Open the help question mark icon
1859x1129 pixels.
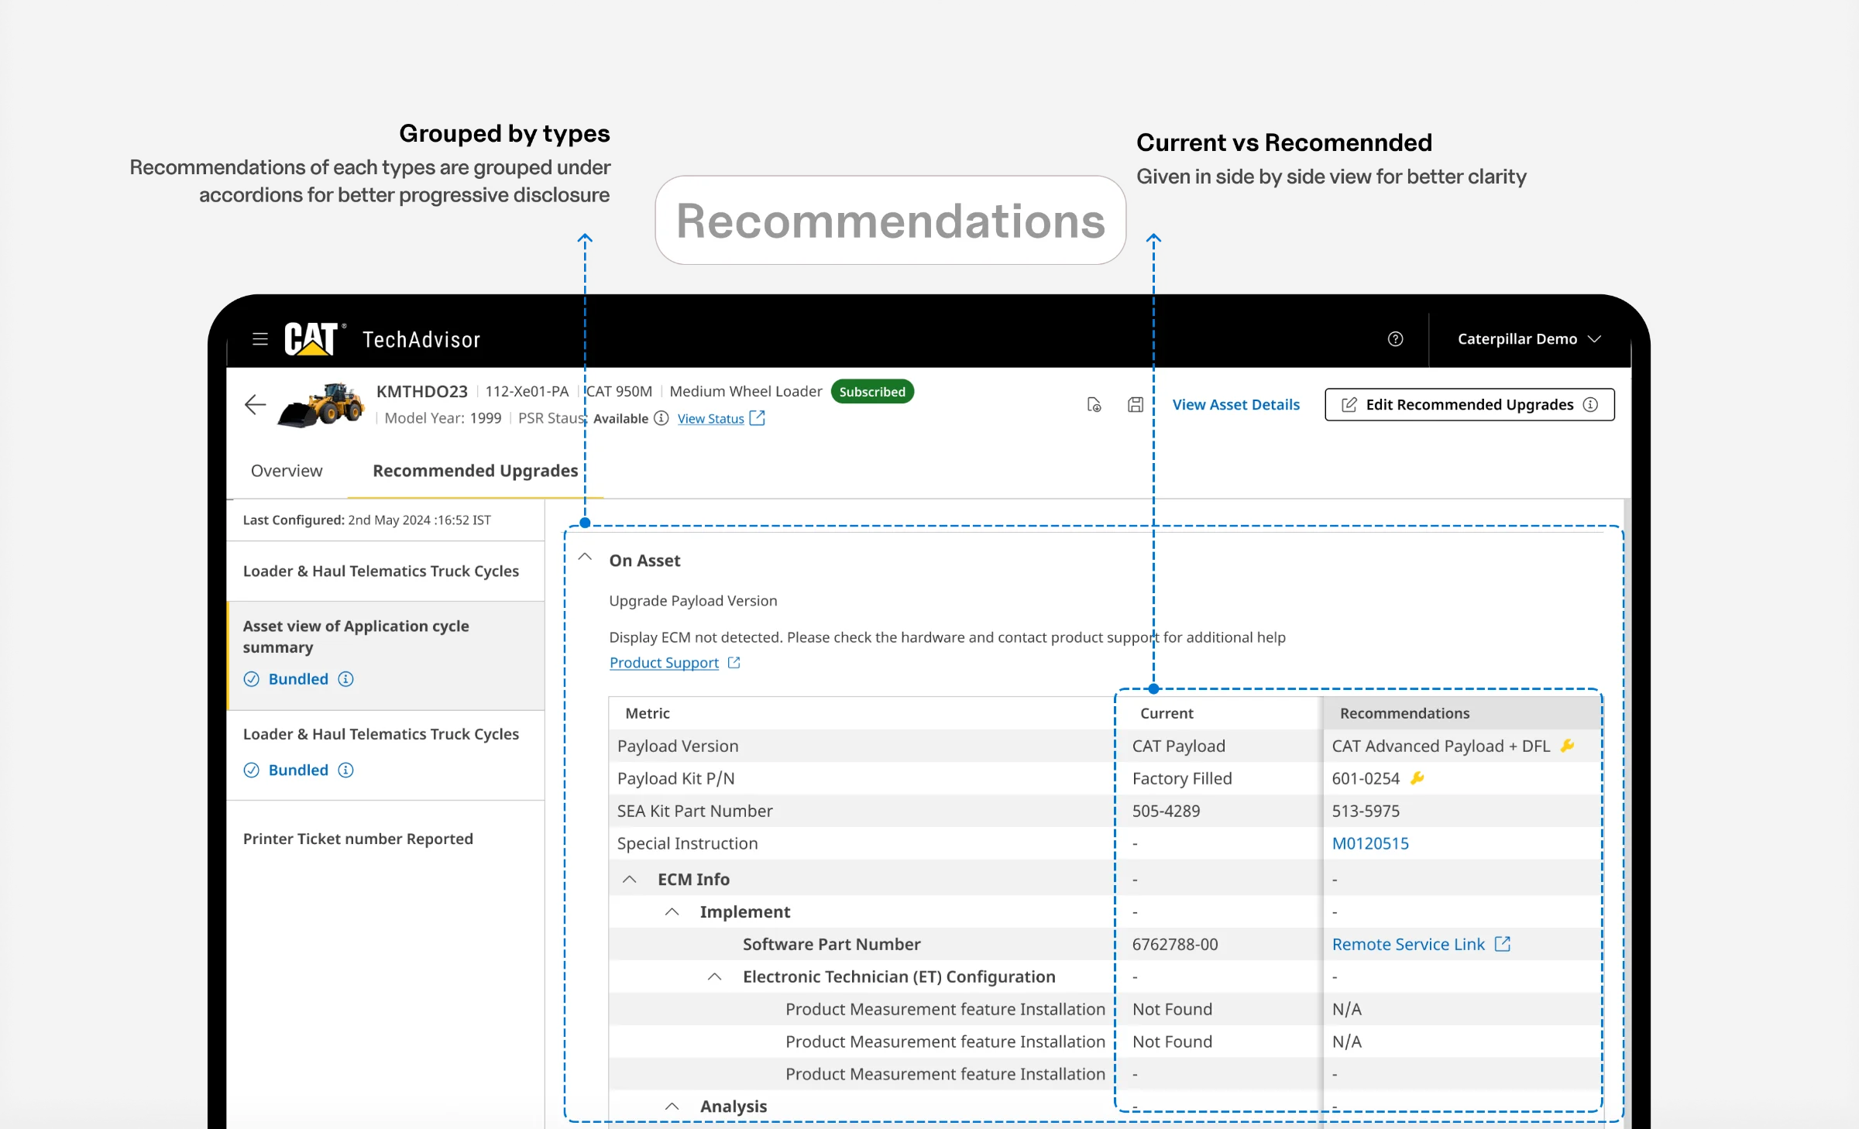(1395, 339)
